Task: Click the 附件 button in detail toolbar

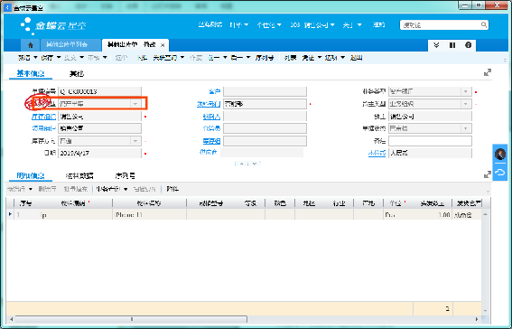Action: [172, 189]
